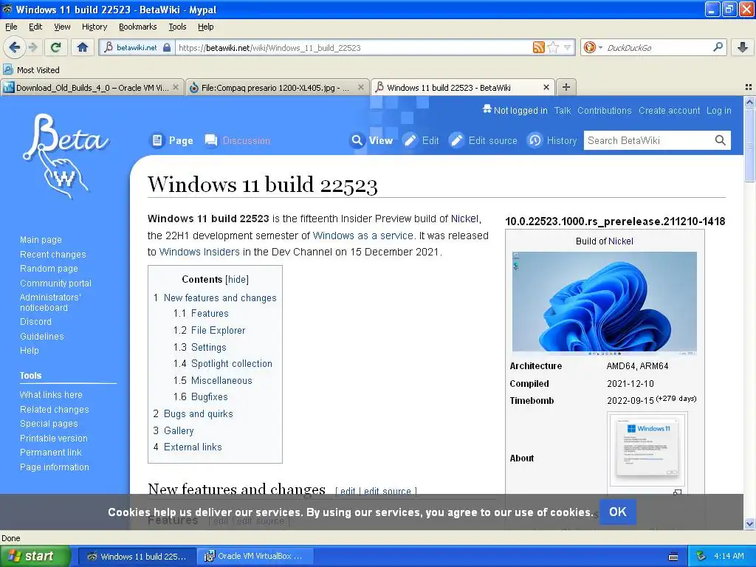Image resolution: width=756 pixels, height=567 pixels.
Task: Open the browser home page
Action: tap(83, 47)
